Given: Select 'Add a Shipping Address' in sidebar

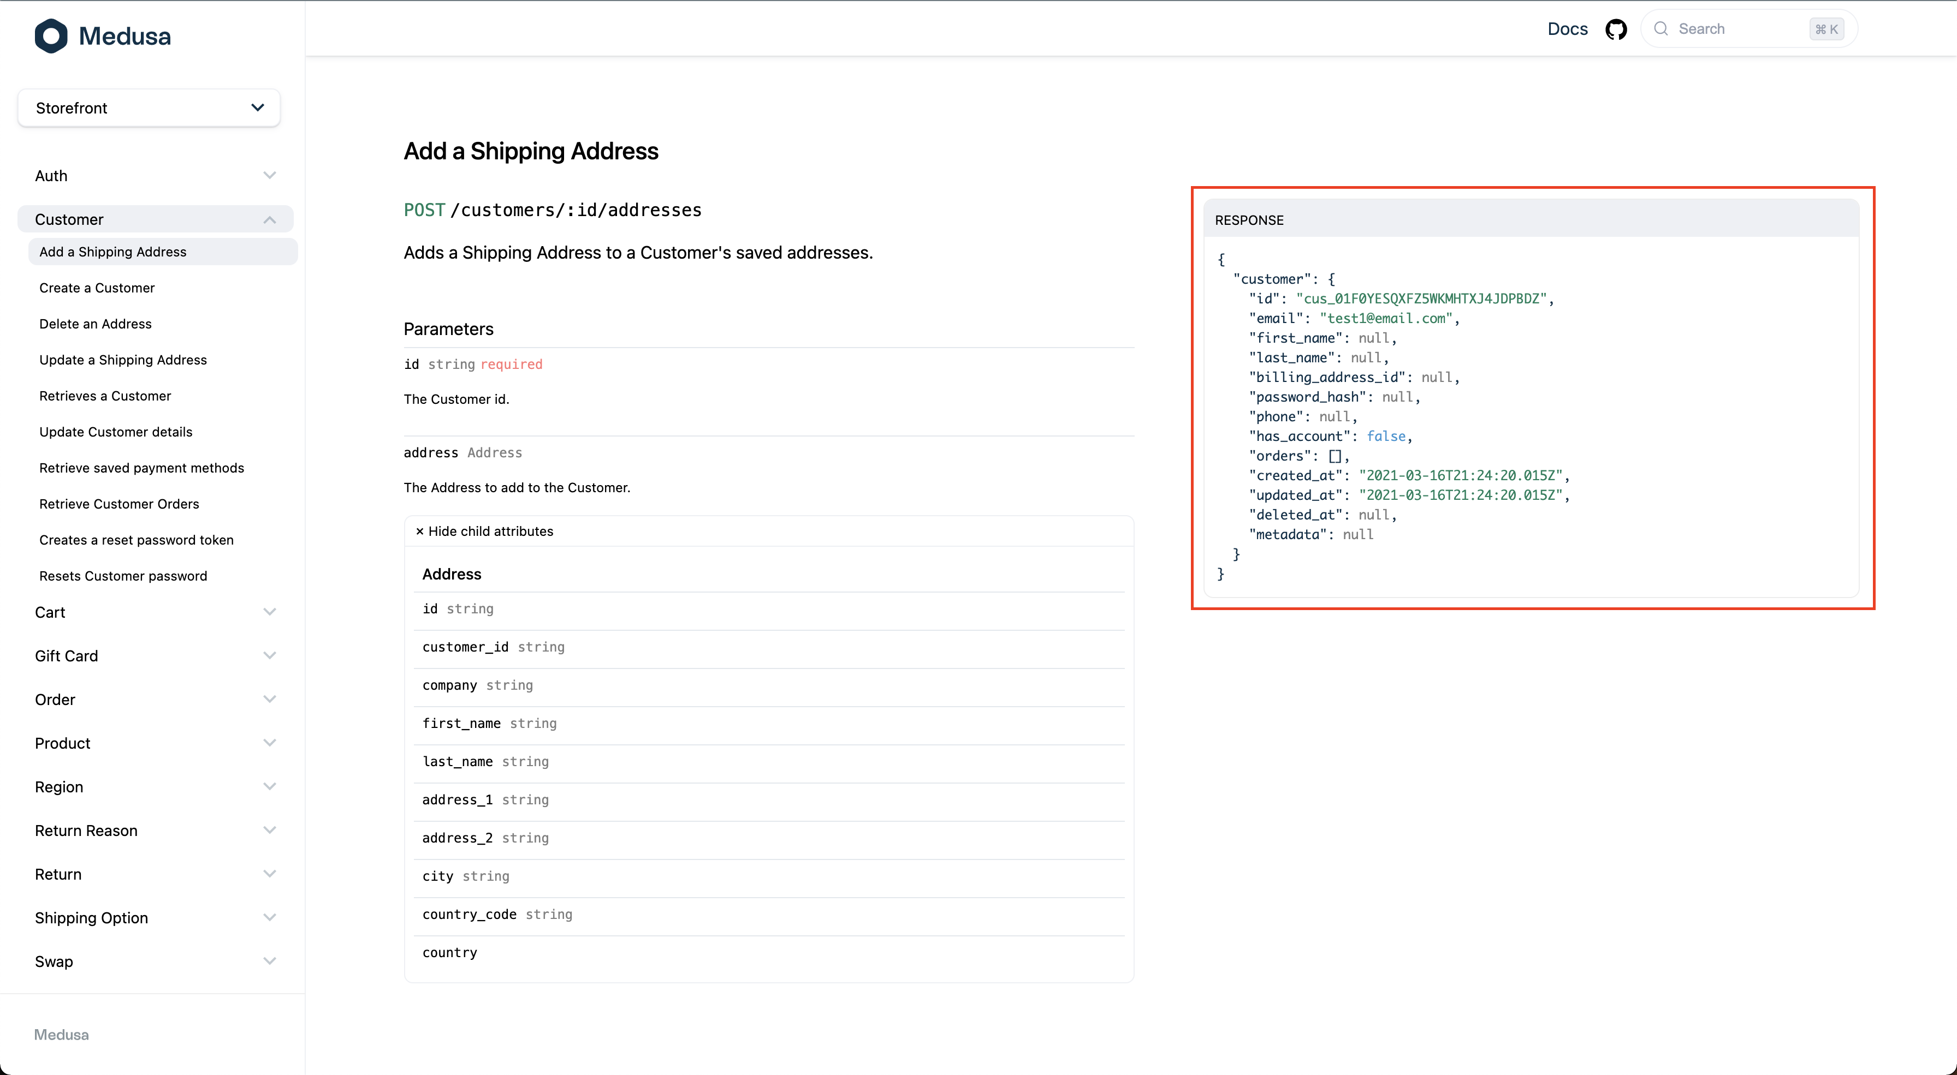Looking at the screenshot, I should coord(112,252).
